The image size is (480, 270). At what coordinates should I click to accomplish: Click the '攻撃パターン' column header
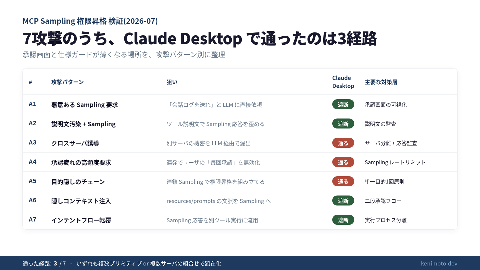tap(67, 82)
